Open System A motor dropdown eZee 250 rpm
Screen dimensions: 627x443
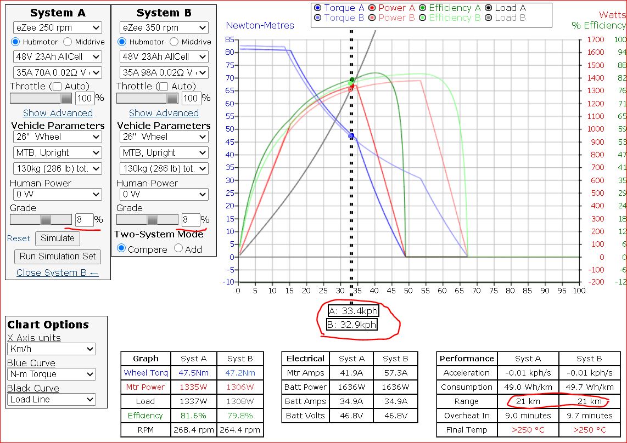pyautogui.click(x=58, y=27)
